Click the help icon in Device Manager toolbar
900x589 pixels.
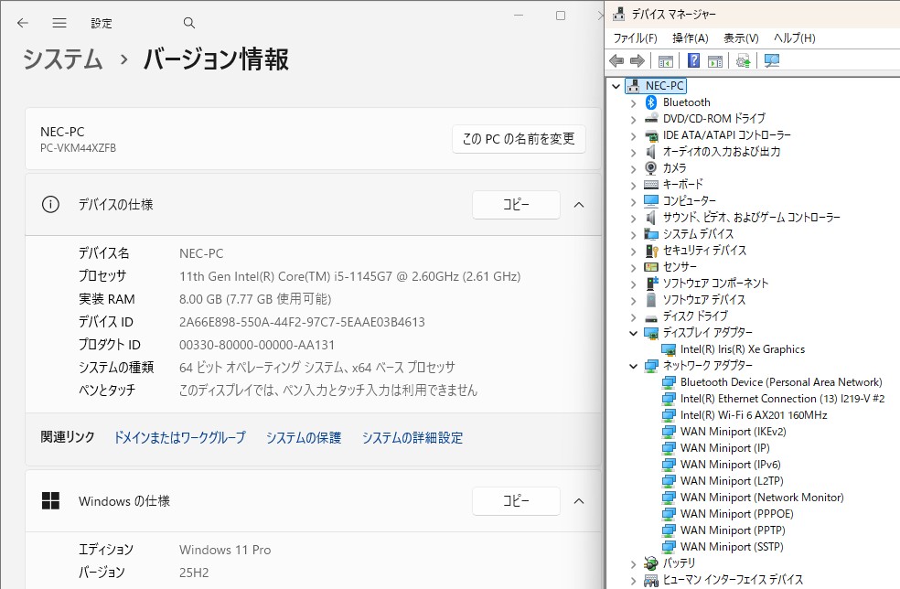pos(693,60)
